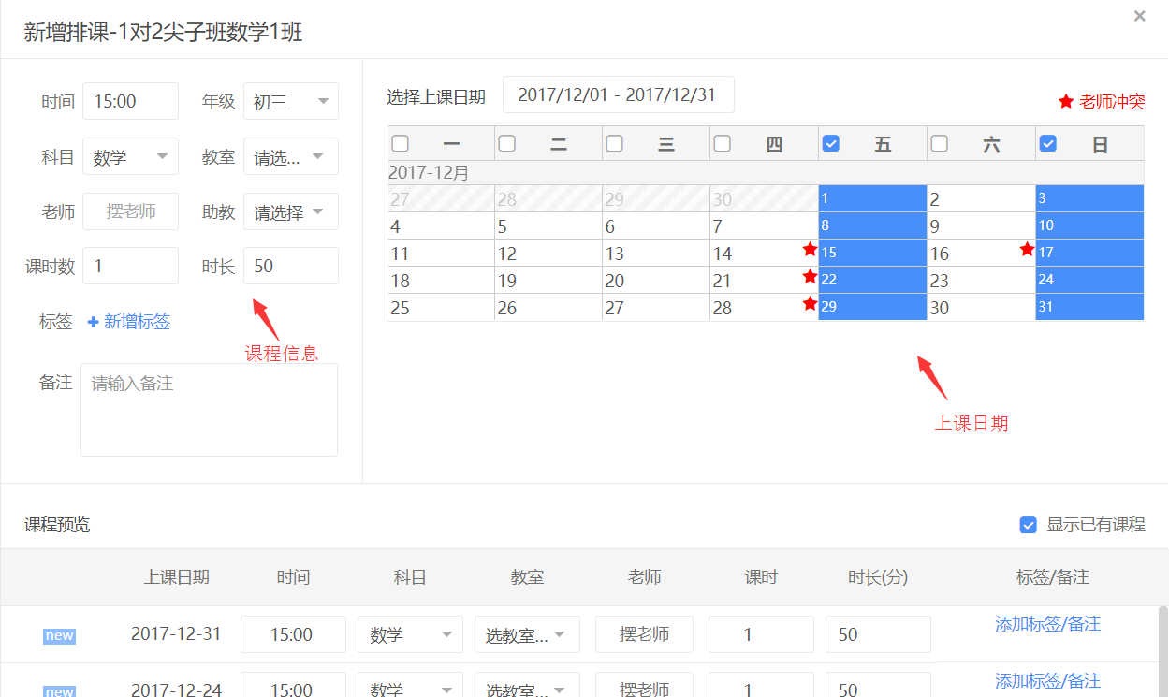
Task: Open 科目 dropdown in 2017-12-31 preview row
Action: 410,634
